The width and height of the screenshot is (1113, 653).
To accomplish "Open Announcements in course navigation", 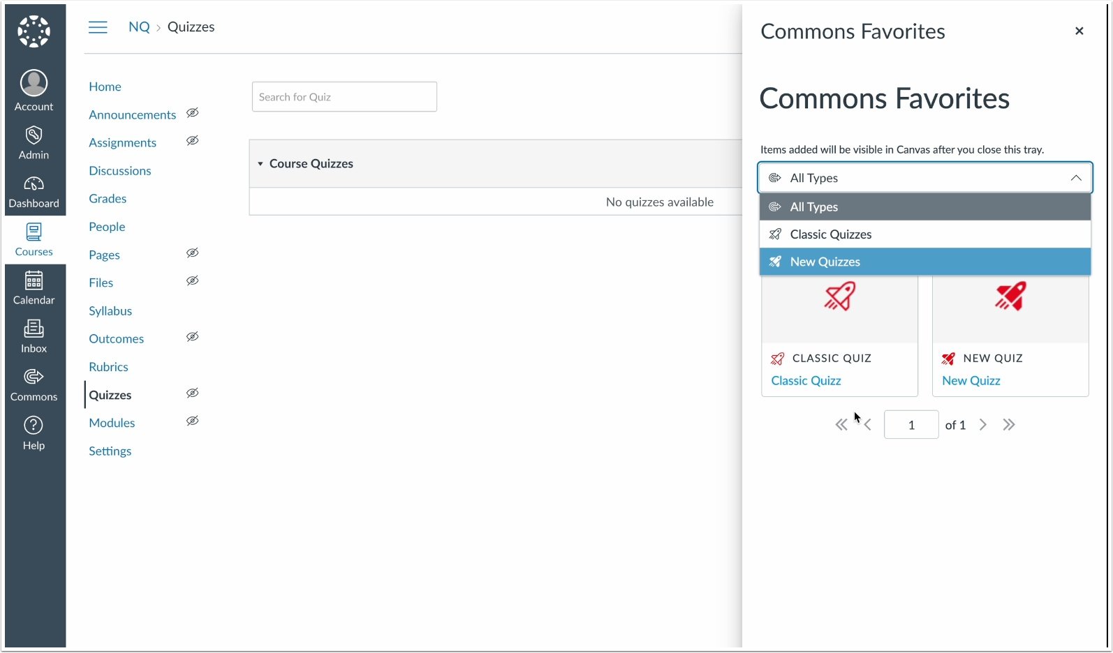I will 132,115.
